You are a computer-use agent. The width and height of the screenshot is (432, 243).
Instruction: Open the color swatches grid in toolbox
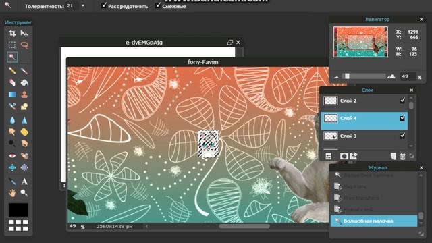(x=18, y=225)
